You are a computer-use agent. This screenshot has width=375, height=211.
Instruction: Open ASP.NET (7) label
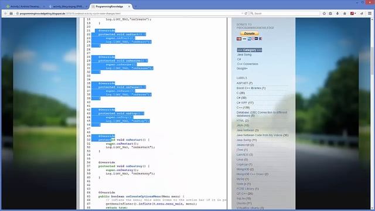244,83
